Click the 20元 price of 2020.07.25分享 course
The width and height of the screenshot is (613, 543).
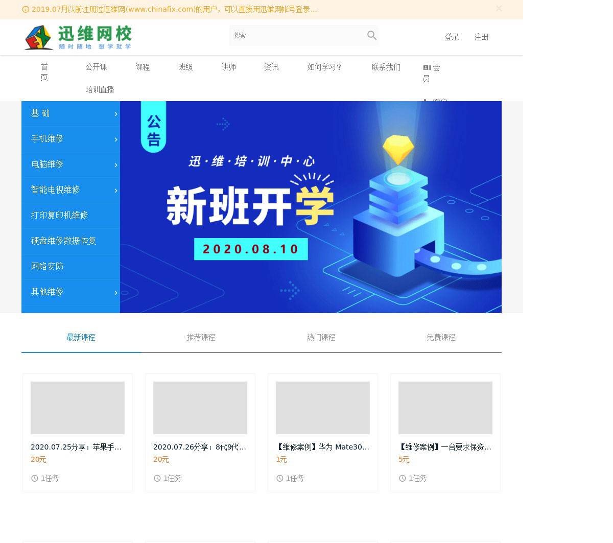[39, 460]
